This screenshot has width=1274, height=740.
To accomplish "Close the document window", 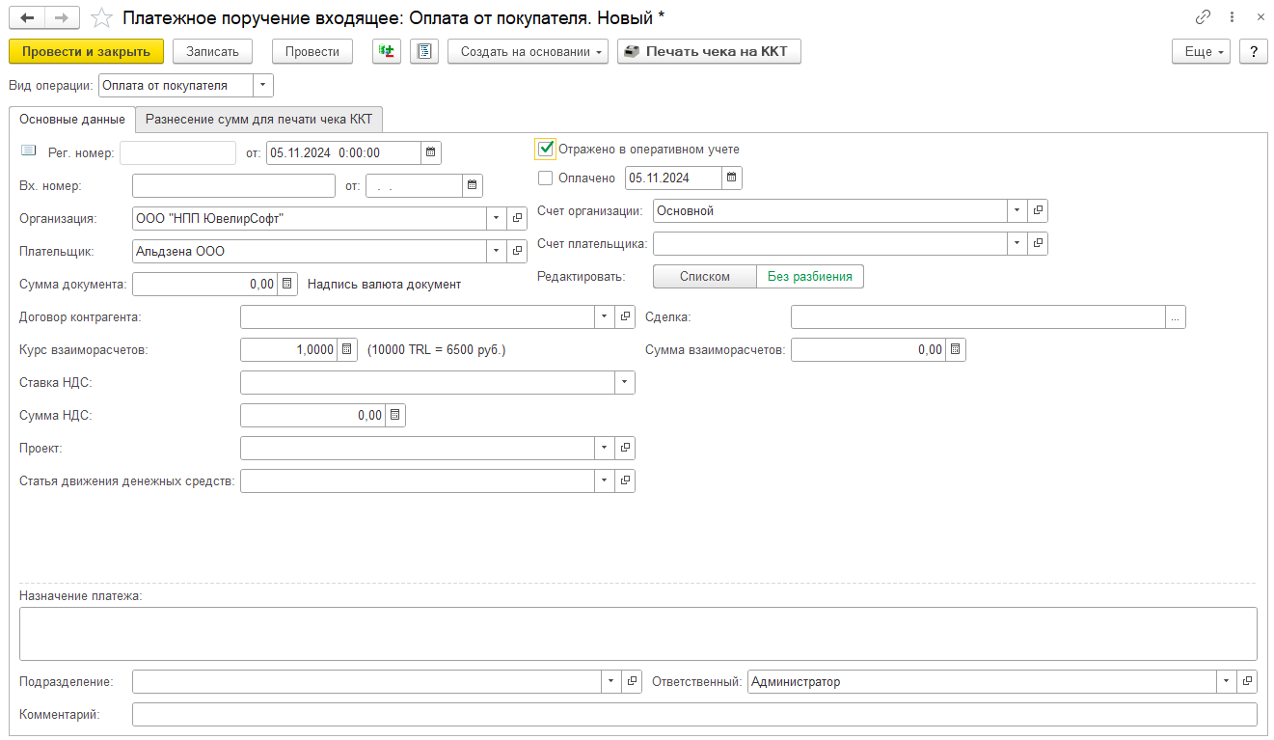I will click(1260, 17).
